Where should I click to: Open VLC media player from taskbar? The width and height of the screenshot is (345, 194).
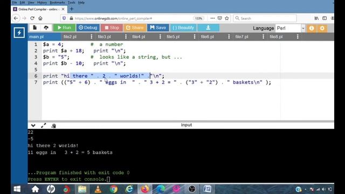point(98,189)
